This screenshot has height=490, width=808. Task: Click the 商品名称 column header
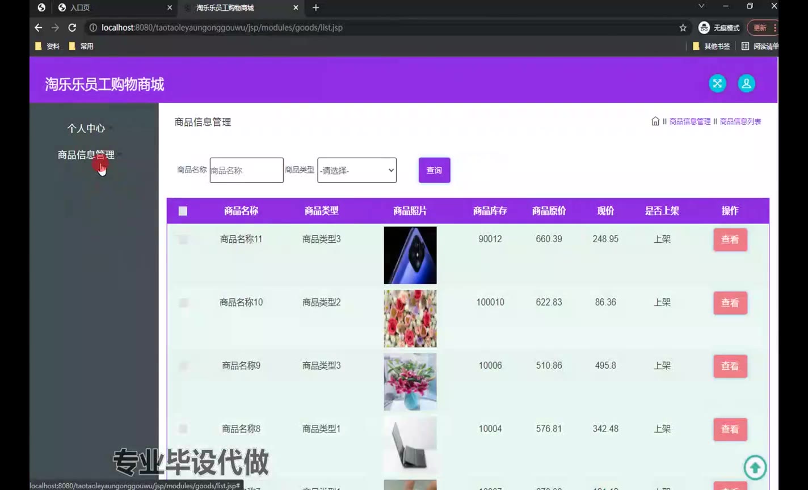point(241,211)
